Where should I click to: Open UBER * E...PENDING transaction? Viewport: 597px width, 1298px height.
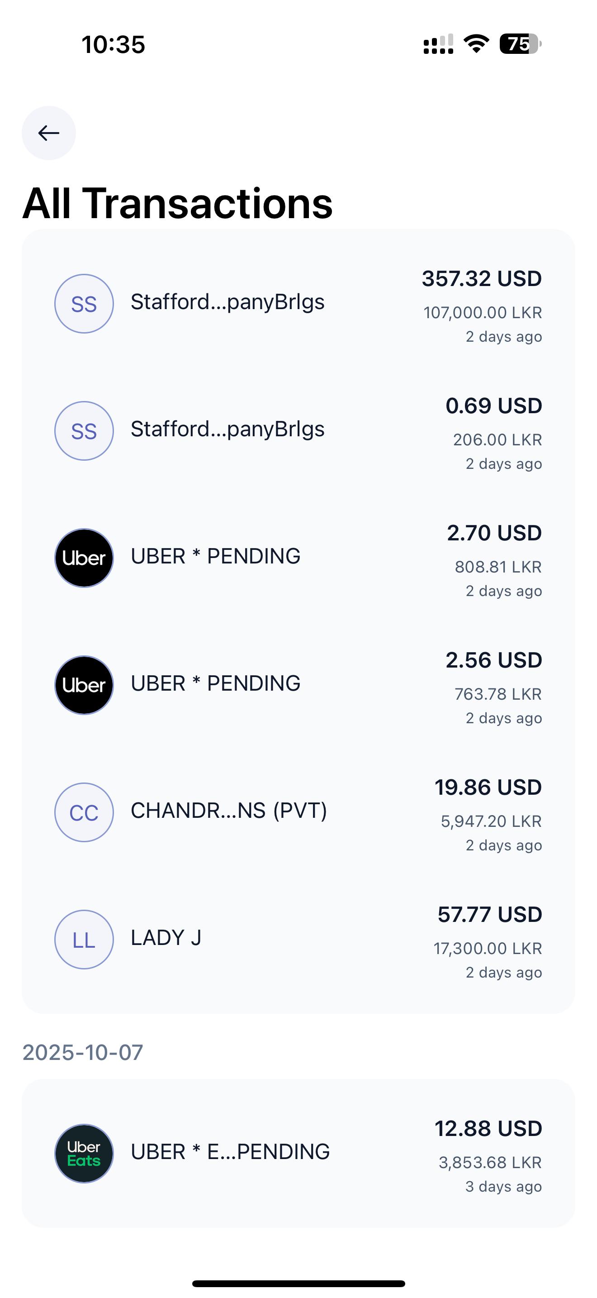(x=298, y=1153)
